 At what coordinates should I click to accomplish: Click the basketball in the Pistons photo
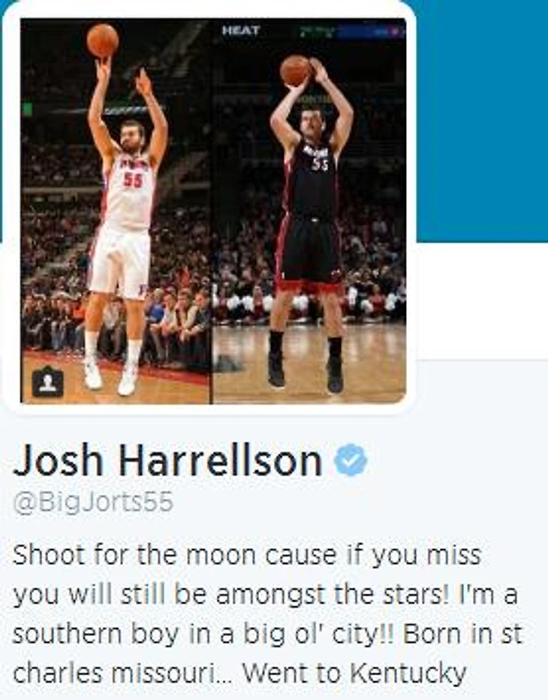103,41
